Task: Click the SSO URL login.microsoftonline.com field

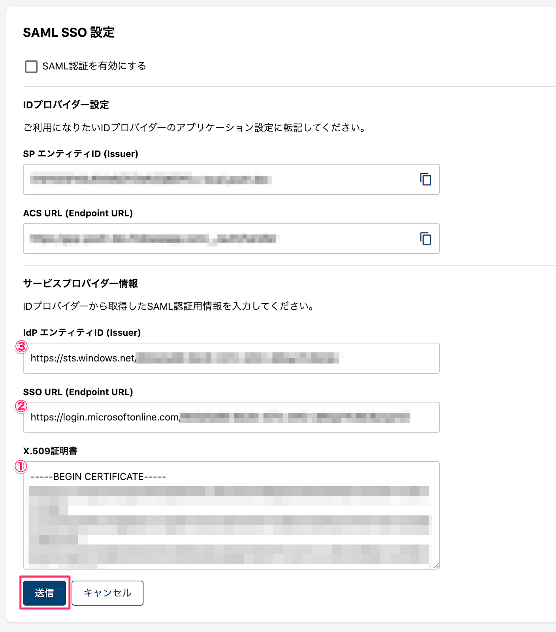Action: 231,417
